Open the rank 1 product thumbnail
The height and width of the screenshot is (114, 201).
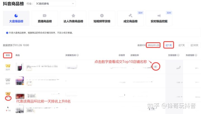[x=20, y=67]
